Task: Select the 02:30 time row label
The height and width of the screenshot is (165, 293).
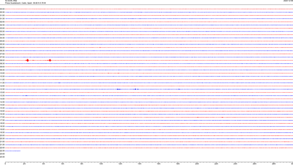Action: pyautogui.click(x=2, y=25)
